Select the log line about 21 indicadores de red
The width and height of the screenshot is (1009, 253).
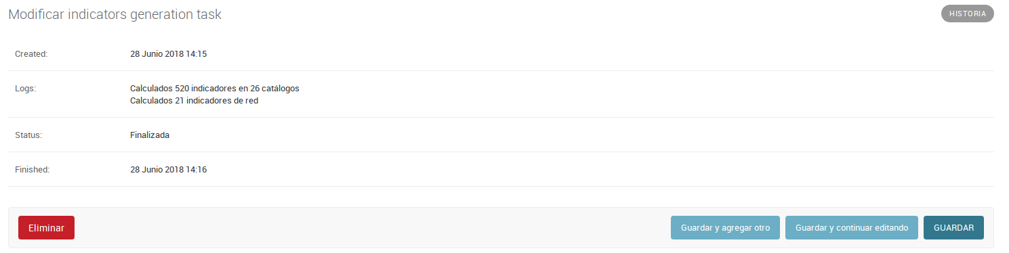(x=194, y=101)
